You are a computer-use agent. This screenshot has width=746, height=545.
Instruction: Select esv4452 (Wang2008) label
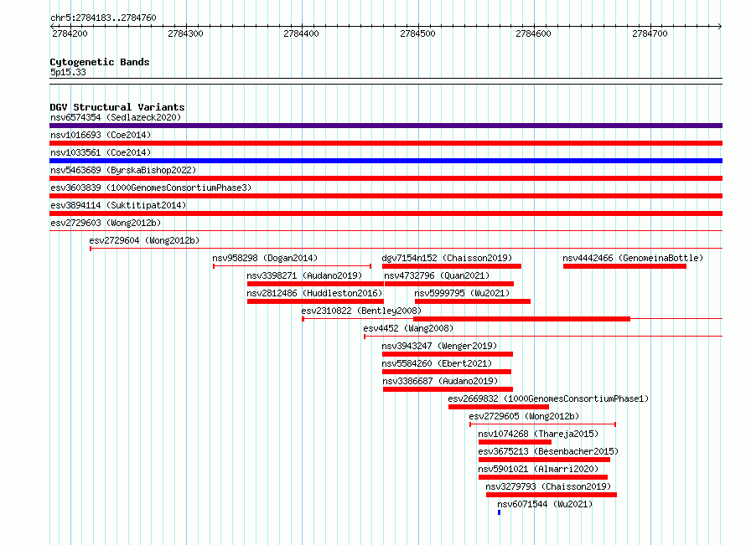pyautogui.click(x=408, y=328)
